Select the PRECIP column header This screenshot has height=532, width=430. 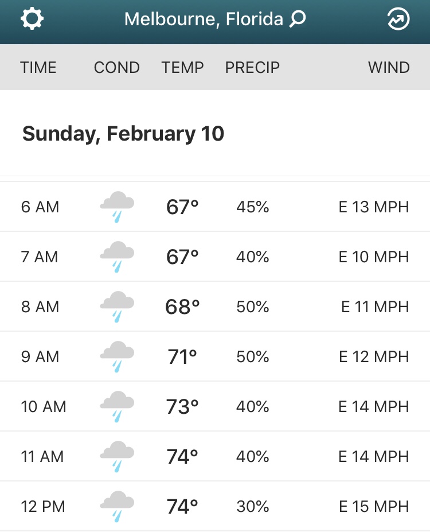[252, 68]
